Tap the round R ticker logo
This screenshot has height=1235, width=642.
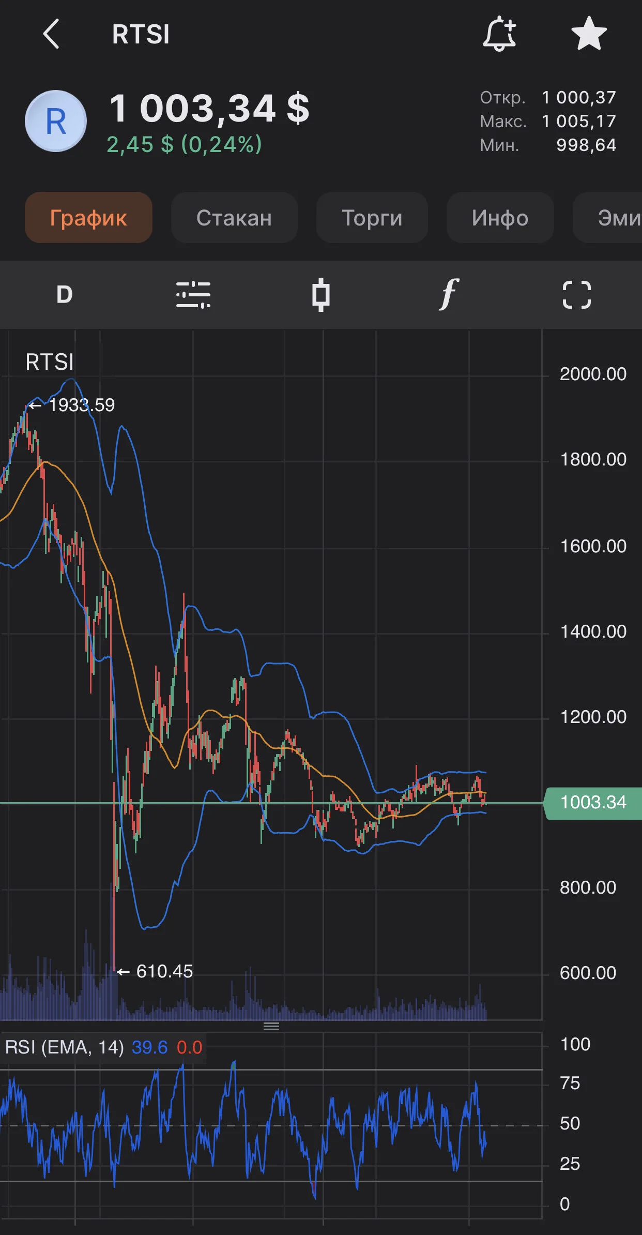56,121
